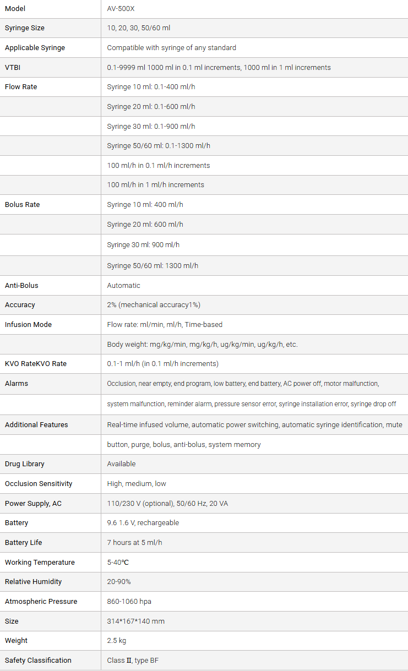The image size is (408, 671).
Task: Select the Bolus Rate label
Action: coord(23,205)
